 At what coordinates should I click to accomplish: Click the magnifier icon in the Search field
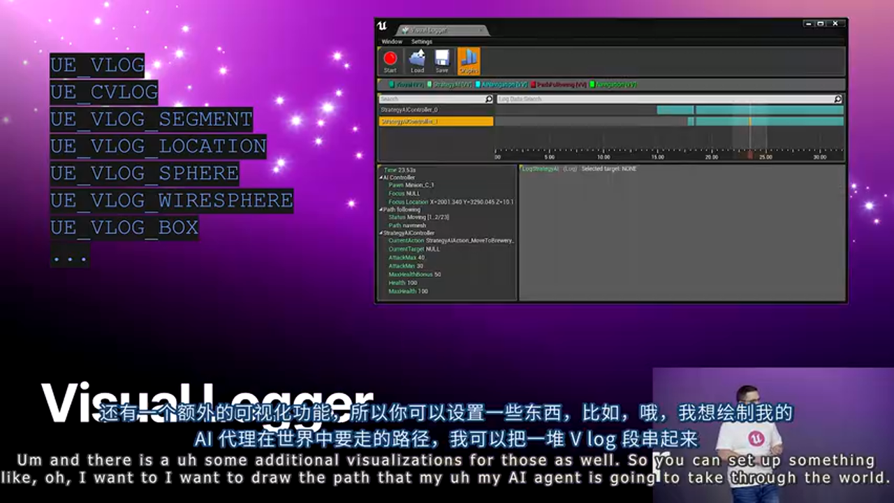click(x=489, y=99)
